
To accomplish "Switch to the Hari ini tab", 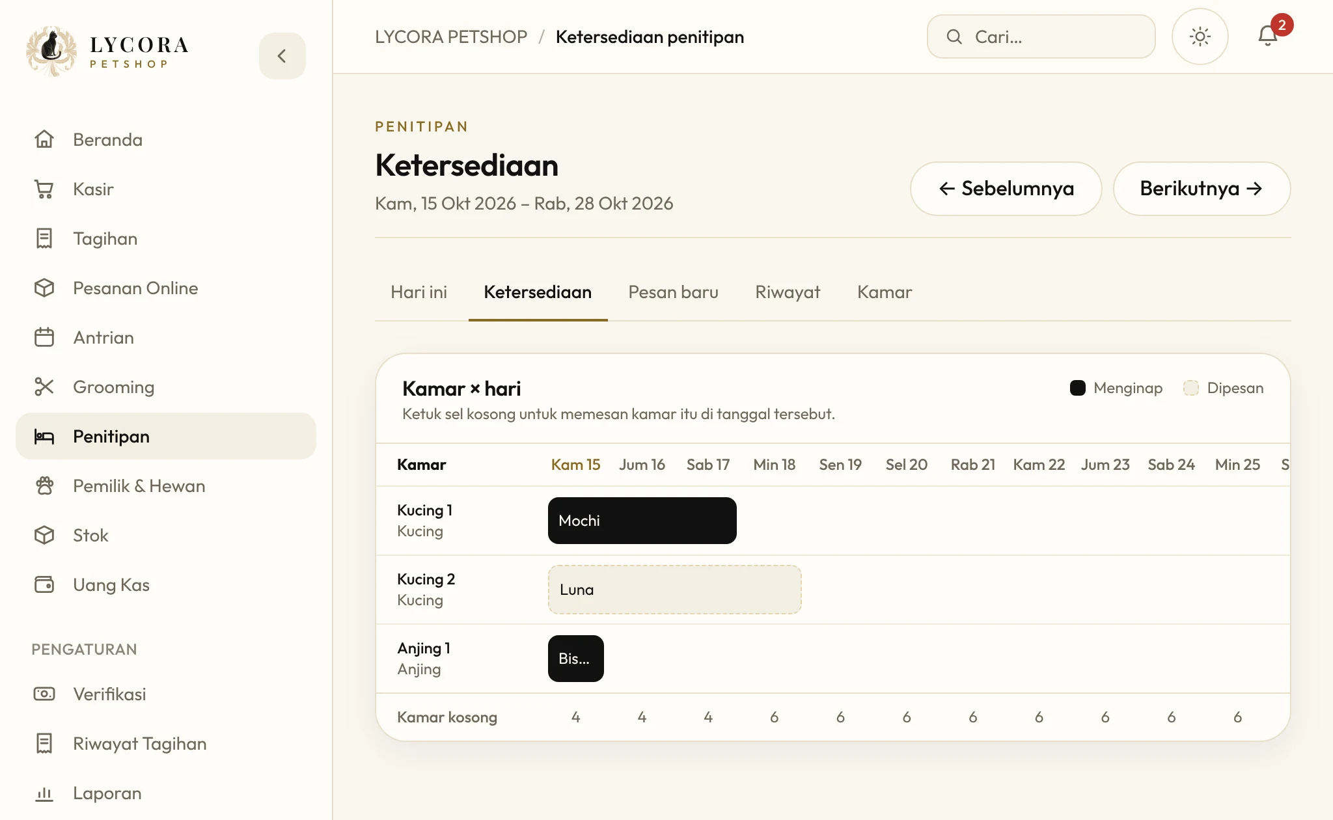I will click(419, 292).
